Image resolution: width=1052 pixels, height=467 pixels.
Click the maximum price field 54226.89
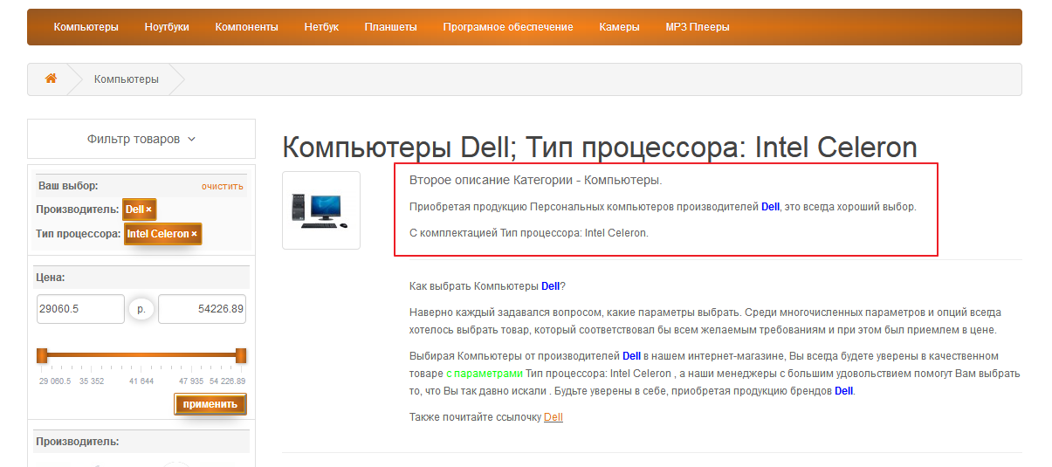tap(202, 309)
